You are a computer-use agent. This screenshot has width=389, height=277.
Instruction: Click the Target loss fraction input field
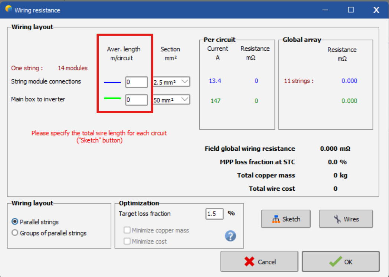(214, 214)
